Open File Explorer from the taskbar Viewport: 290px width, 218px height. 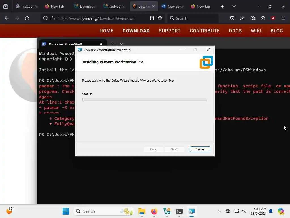(x=142, y=211)
